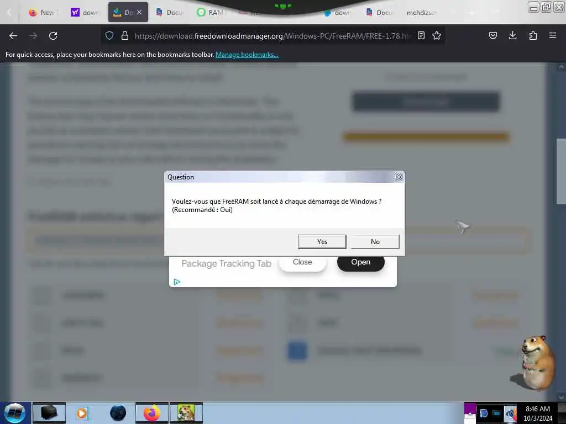The image size is (566, 424).
Task: Click the tray icon beside the clock
Action: coord(510,414)
